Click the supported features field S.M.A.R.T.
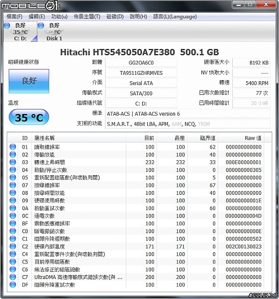The height and width of the screenshot is (299, 279). tap(188, 124)
